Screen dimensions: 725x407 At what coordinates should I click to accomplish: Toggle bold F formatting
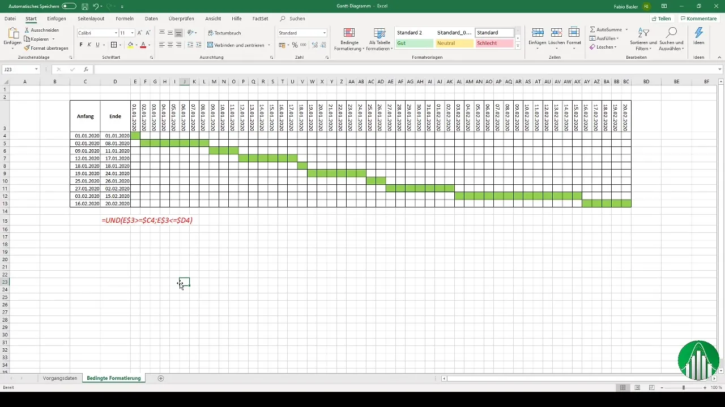click(x=81, y=45)
